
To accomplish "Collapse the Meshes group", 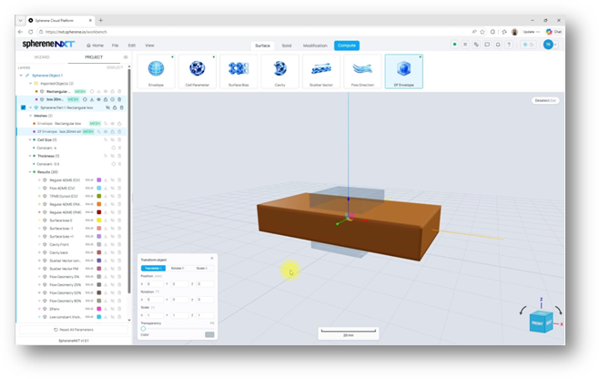I will (31, 116).
